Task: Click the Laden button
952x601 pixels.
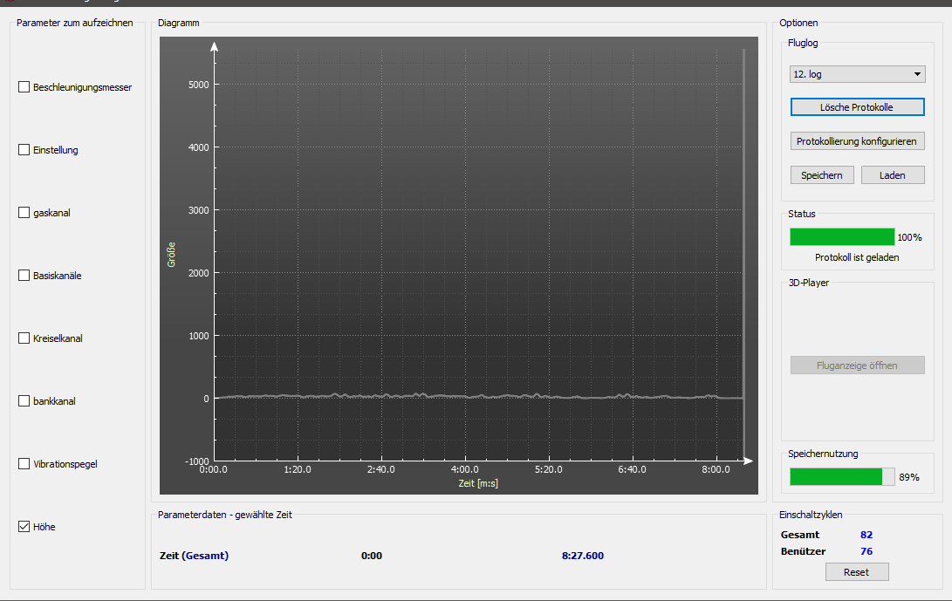Action: click(892, 175)
